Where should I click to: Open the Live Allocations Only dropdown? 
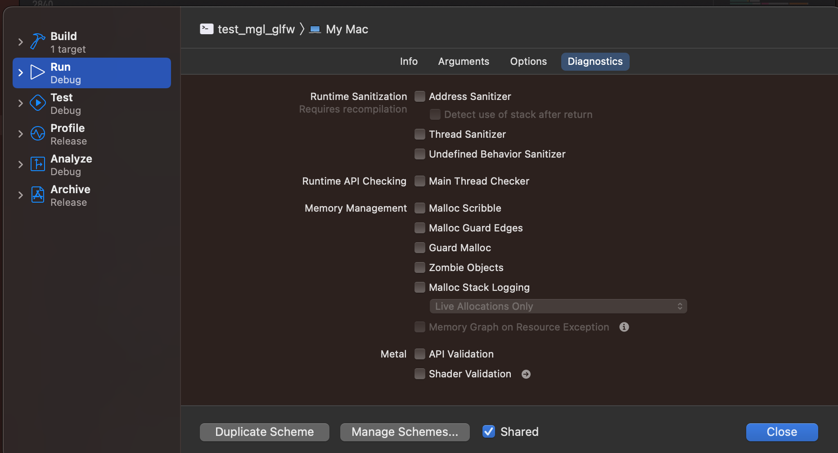pos(558,306)
